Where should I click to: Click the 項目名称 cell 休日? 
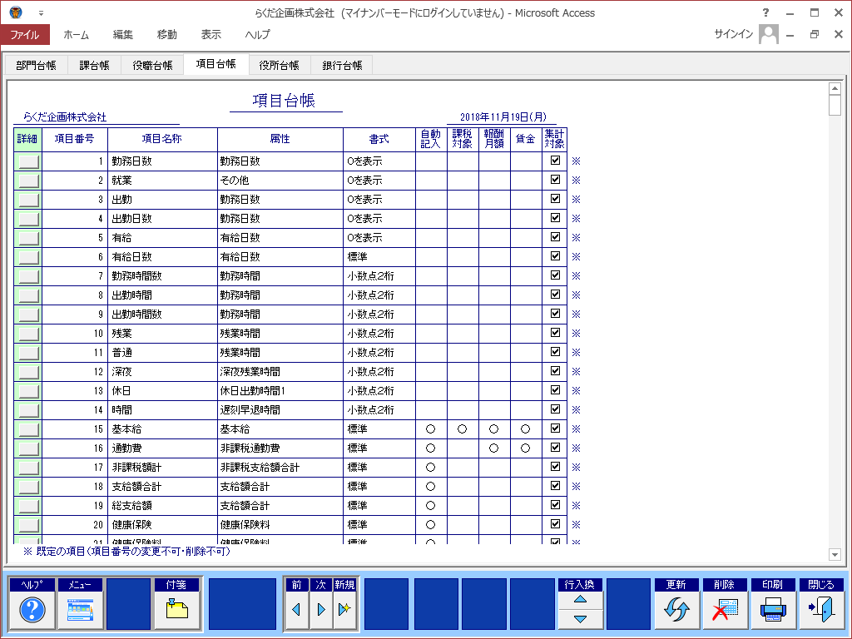click(x=162, y=391)
